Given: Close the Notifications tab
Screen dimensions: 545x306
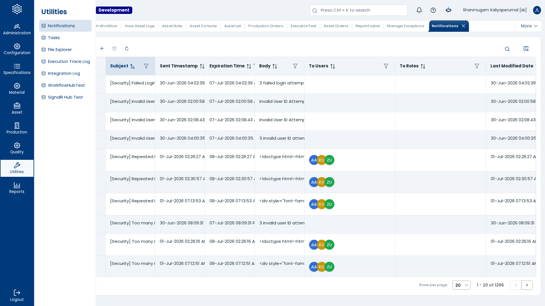Looking at the screenshot, I should [x=464, y=26].
